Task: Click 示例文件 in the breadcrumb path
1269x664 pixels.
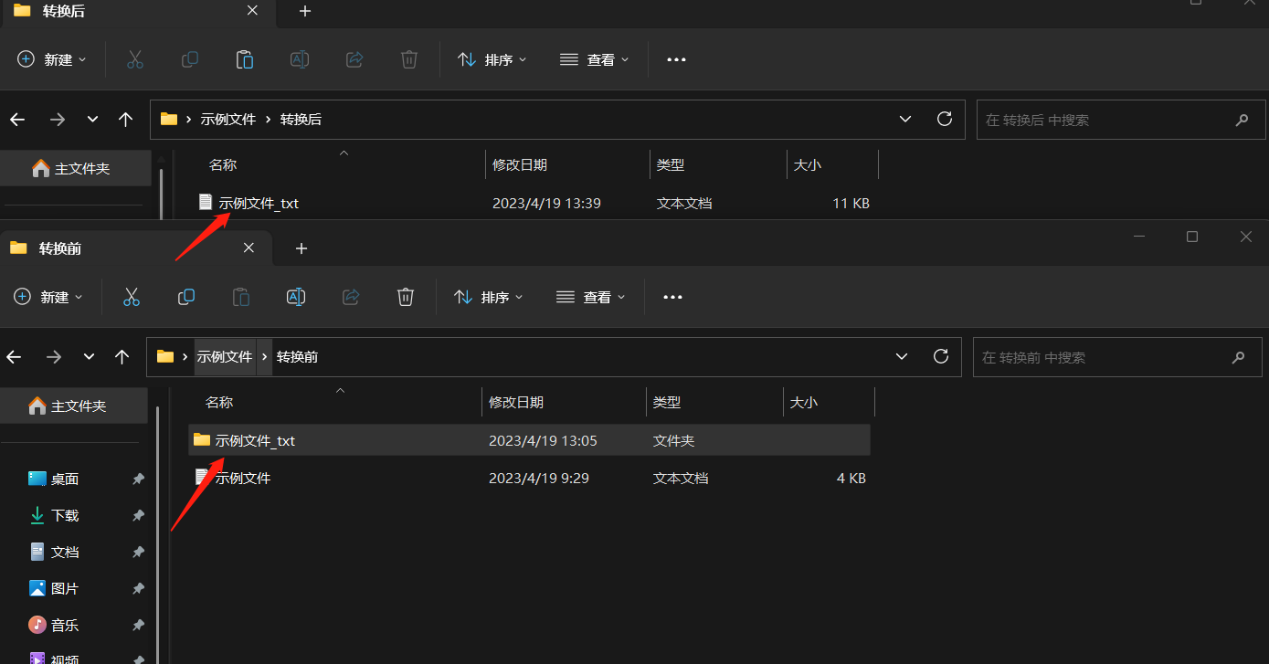Action: (x=225, y=356)
